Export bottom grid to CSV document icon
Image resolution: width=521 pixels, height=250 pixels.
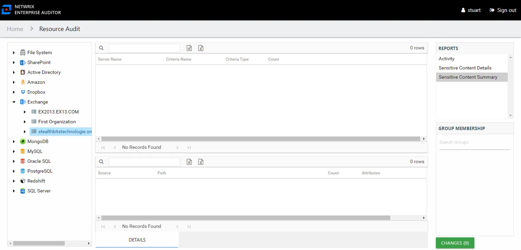(x=189, y=162)
